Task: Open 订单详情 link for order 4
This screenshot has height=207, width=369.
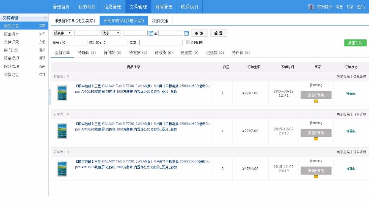Action: 360,114
